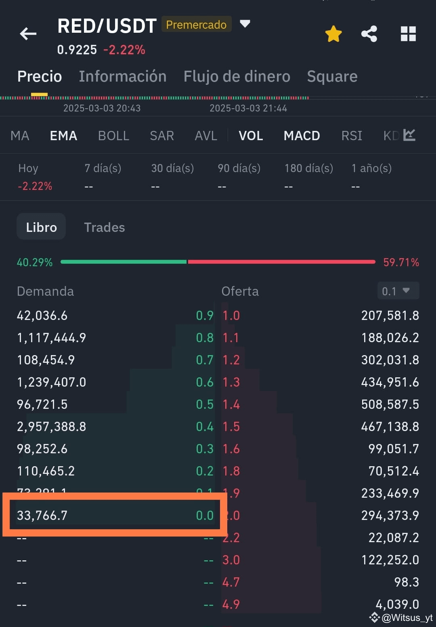Toggle the AVL indicator
This screenshot has height=627, width=436.
pyautogui.click(x=206, y=135)
